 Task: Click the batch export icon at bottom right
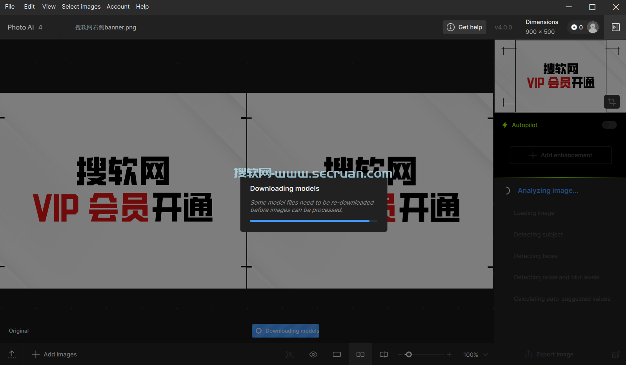pyautogui.click(x=615, y=354)
